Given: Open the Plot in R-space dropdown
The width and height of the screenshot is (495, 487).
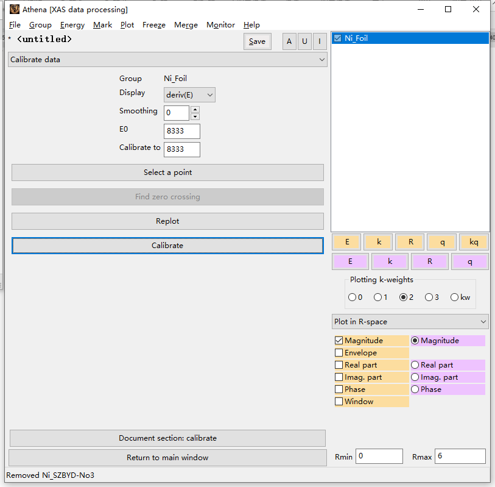Looking at the screenshot, I should [x=410, y=322].
